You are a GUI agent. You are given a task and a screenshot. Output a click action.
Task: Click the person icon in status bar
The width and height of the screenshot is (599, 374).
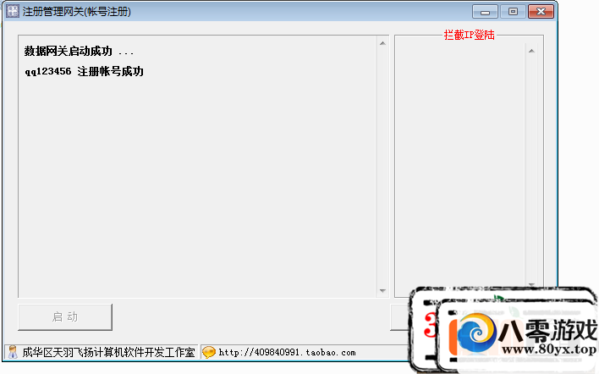13,352
